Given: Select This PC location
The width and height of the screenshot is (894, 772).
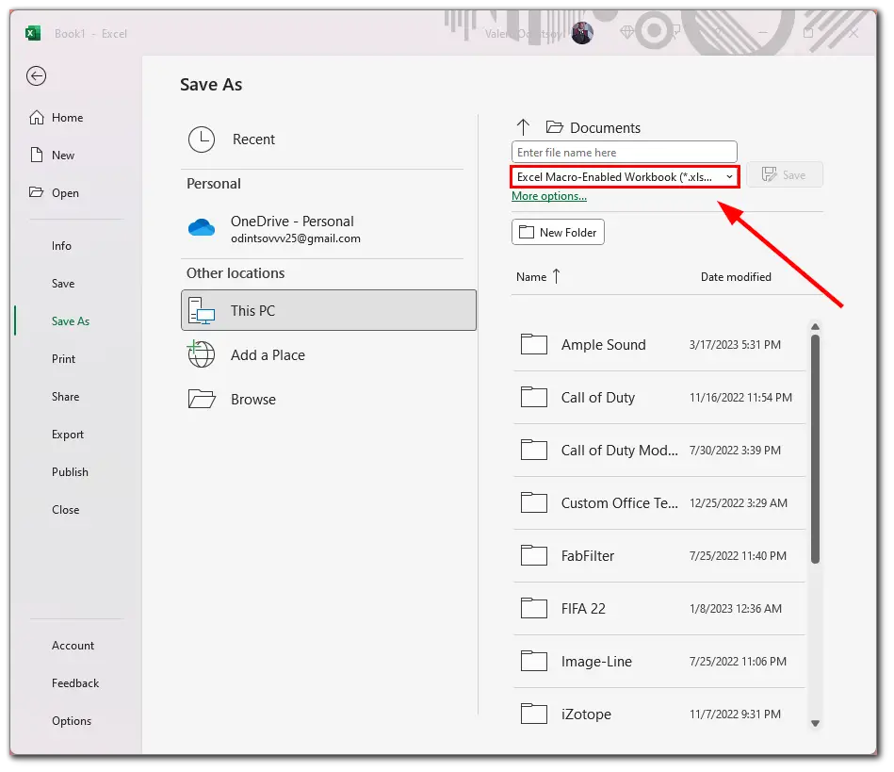Looking at the screenshot, I should 329,310.
